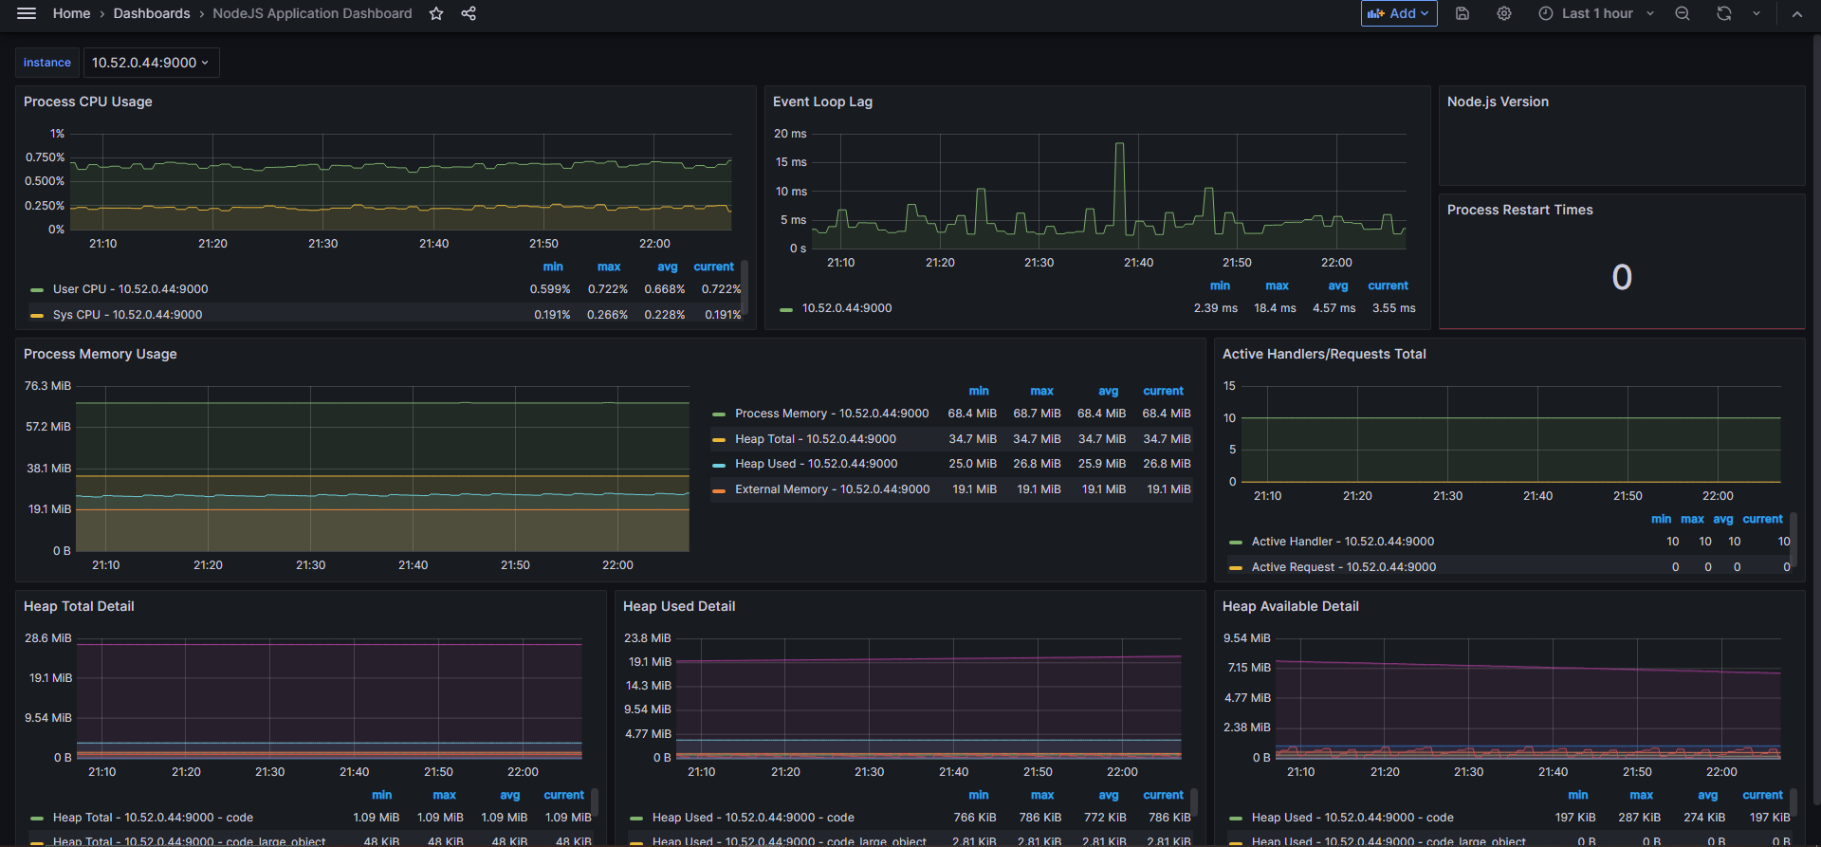Screen dimensions: 1821x847
Task: Toggle Heap Used series in memory legend
Action: 817,464
